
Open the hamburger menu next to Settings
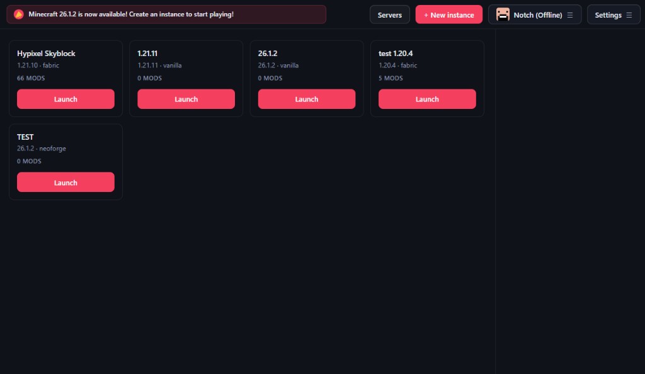(x=629, y=14)
